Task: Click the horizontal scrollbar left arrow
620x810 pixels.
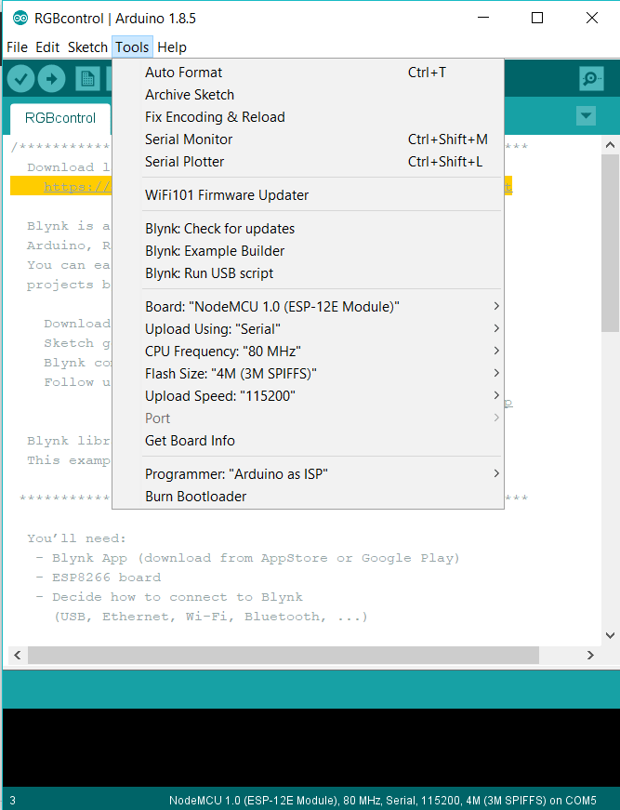Action: tap(18, 655)
